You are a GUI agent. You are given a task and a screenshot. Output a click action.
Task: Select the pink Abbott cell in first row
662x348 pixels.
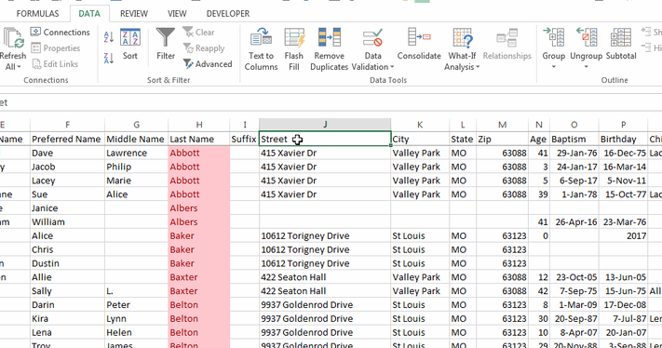point(199,153)
